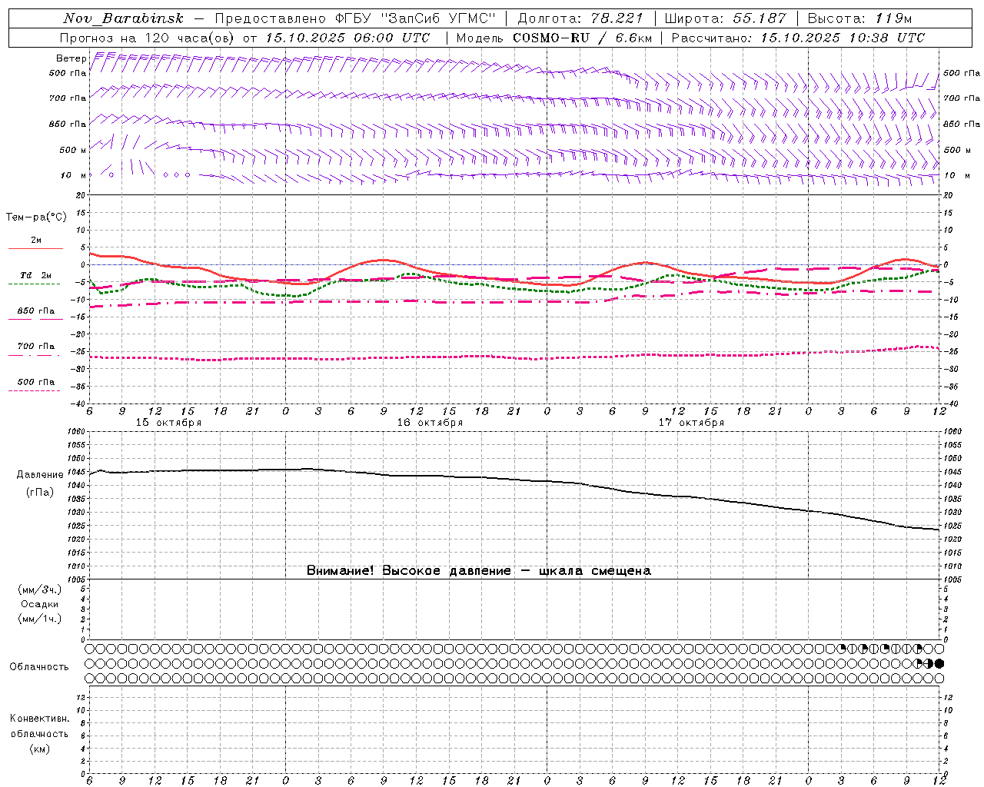Click the (мм/3ч.) precipitation unit label
984x787 pixels.
pos(40,589)
